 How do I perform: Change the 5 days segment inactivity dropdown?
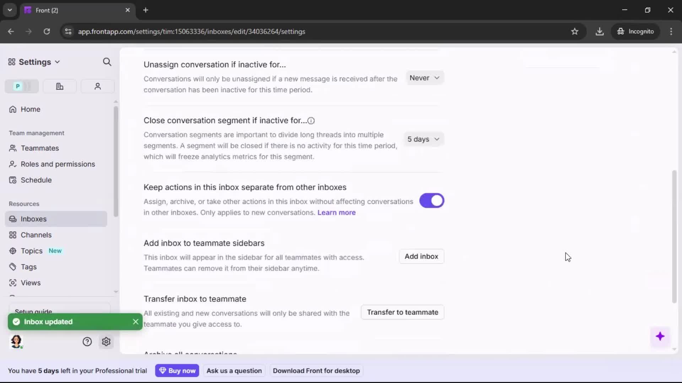[424, 139]
